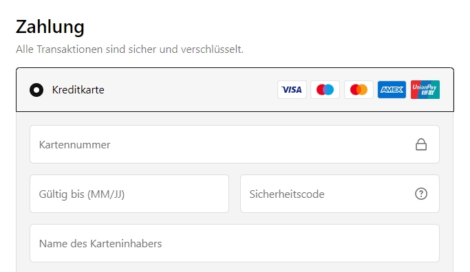Click the padlock icon in Kartennummer field
This screenshot has width=470, height=272.
pyautogui.click(x=421, y=144)
